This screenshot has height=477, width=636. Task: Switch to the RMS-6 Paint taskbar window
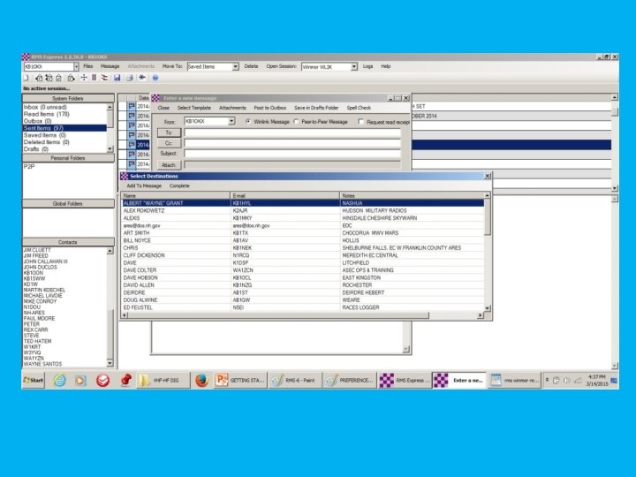(x=294, y=381)
